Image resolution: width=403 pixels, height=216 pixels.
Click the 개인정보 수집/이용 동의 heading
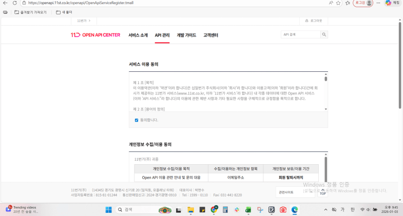tap(150, 144)
